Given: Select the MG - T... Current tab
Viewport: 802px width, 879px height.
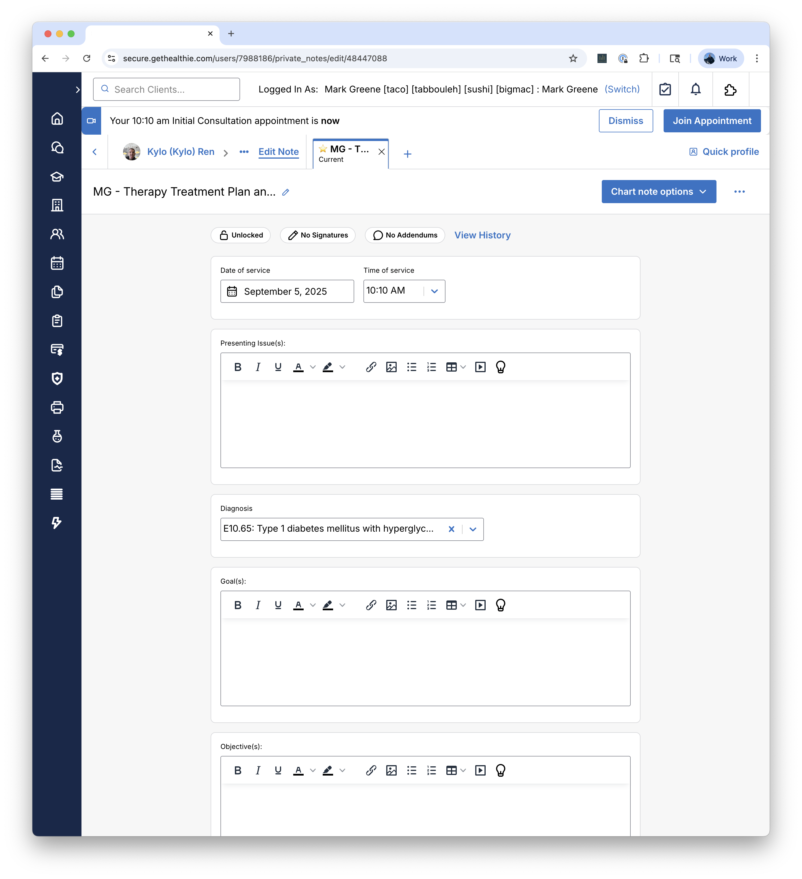Looking at the screenshot, I should point(344,153).
